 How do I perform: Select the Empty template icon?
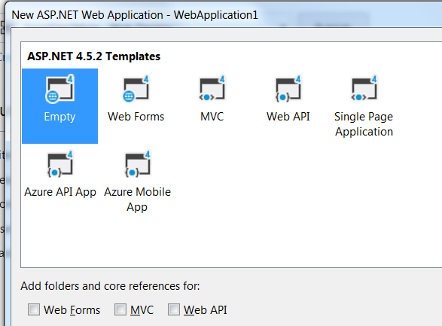[x=59, y=89]
